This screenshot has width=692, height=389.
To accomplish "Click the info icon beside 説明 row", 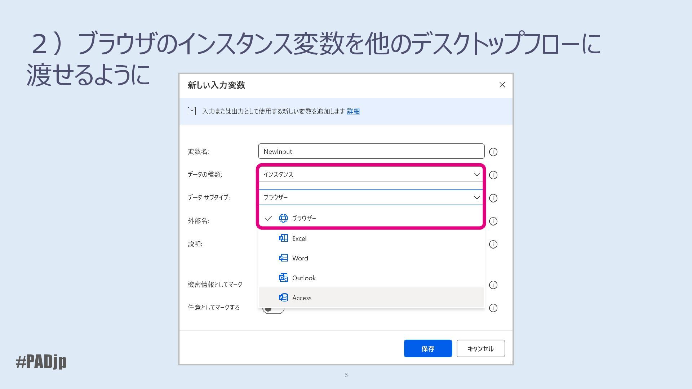I will (x=493, y=244).
